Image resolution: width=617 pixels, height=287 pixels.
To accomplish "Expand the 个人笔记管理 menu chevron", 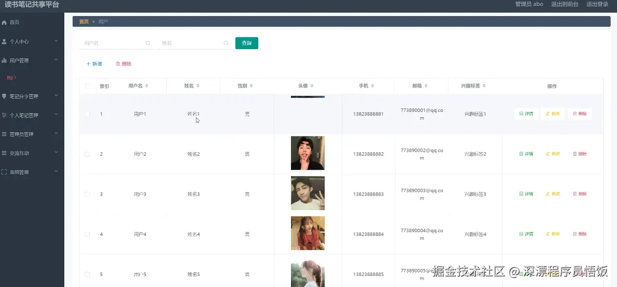I will click(56, 115).
